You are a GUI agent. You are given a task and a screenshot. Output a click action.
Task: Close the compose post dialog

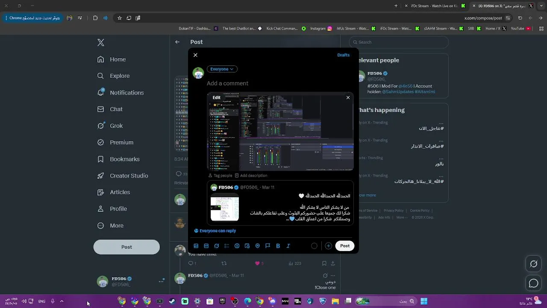[x=195, y=55]
